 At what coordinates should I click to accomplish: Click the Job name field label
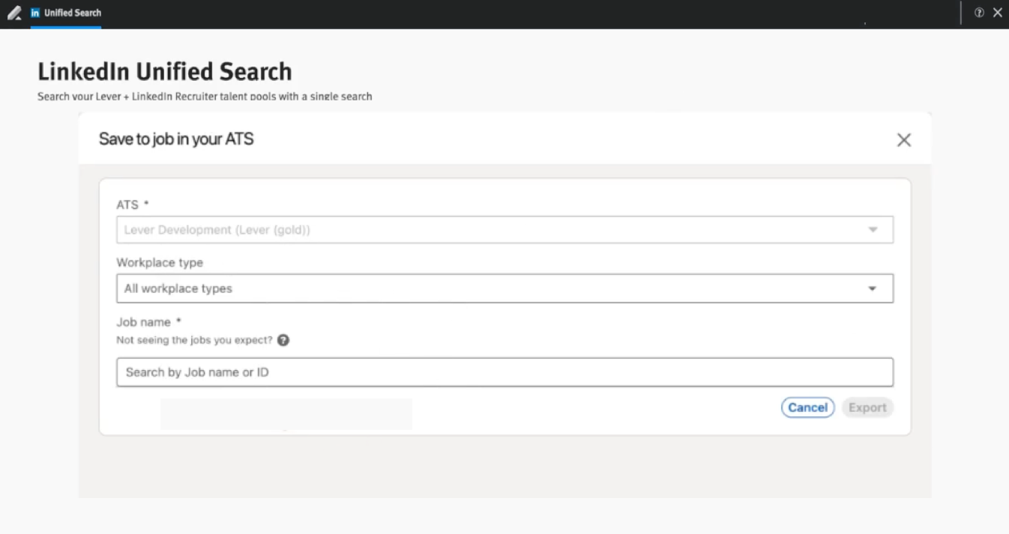(149, 322)
